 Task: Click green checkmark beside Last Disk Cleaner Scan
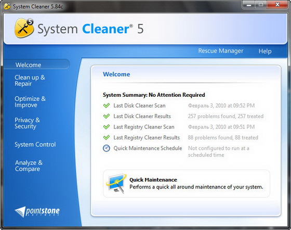(x=107, y=106)
